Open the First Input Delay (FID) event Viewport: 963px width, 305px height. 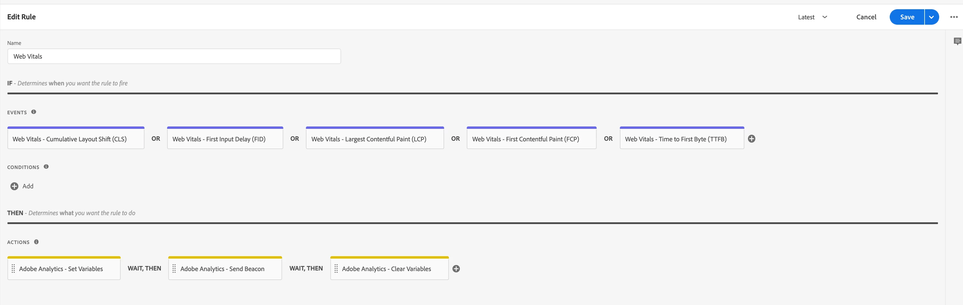coord(225,138)
